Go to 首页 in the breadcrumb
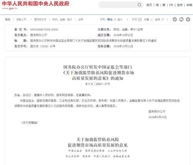The width and height of the screenshot is (193, 165). coord(8,20)
